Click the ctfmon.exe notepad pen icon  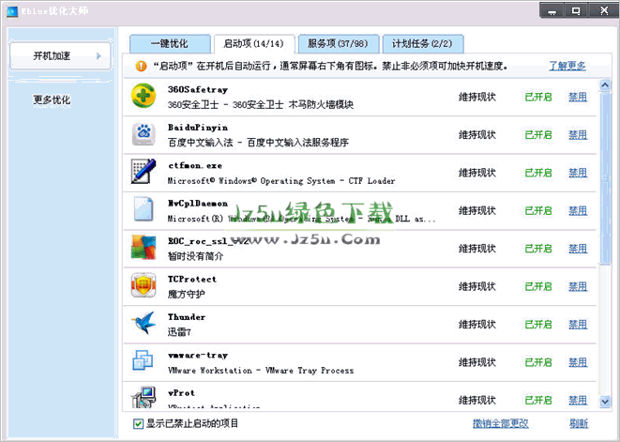(144, 172)
